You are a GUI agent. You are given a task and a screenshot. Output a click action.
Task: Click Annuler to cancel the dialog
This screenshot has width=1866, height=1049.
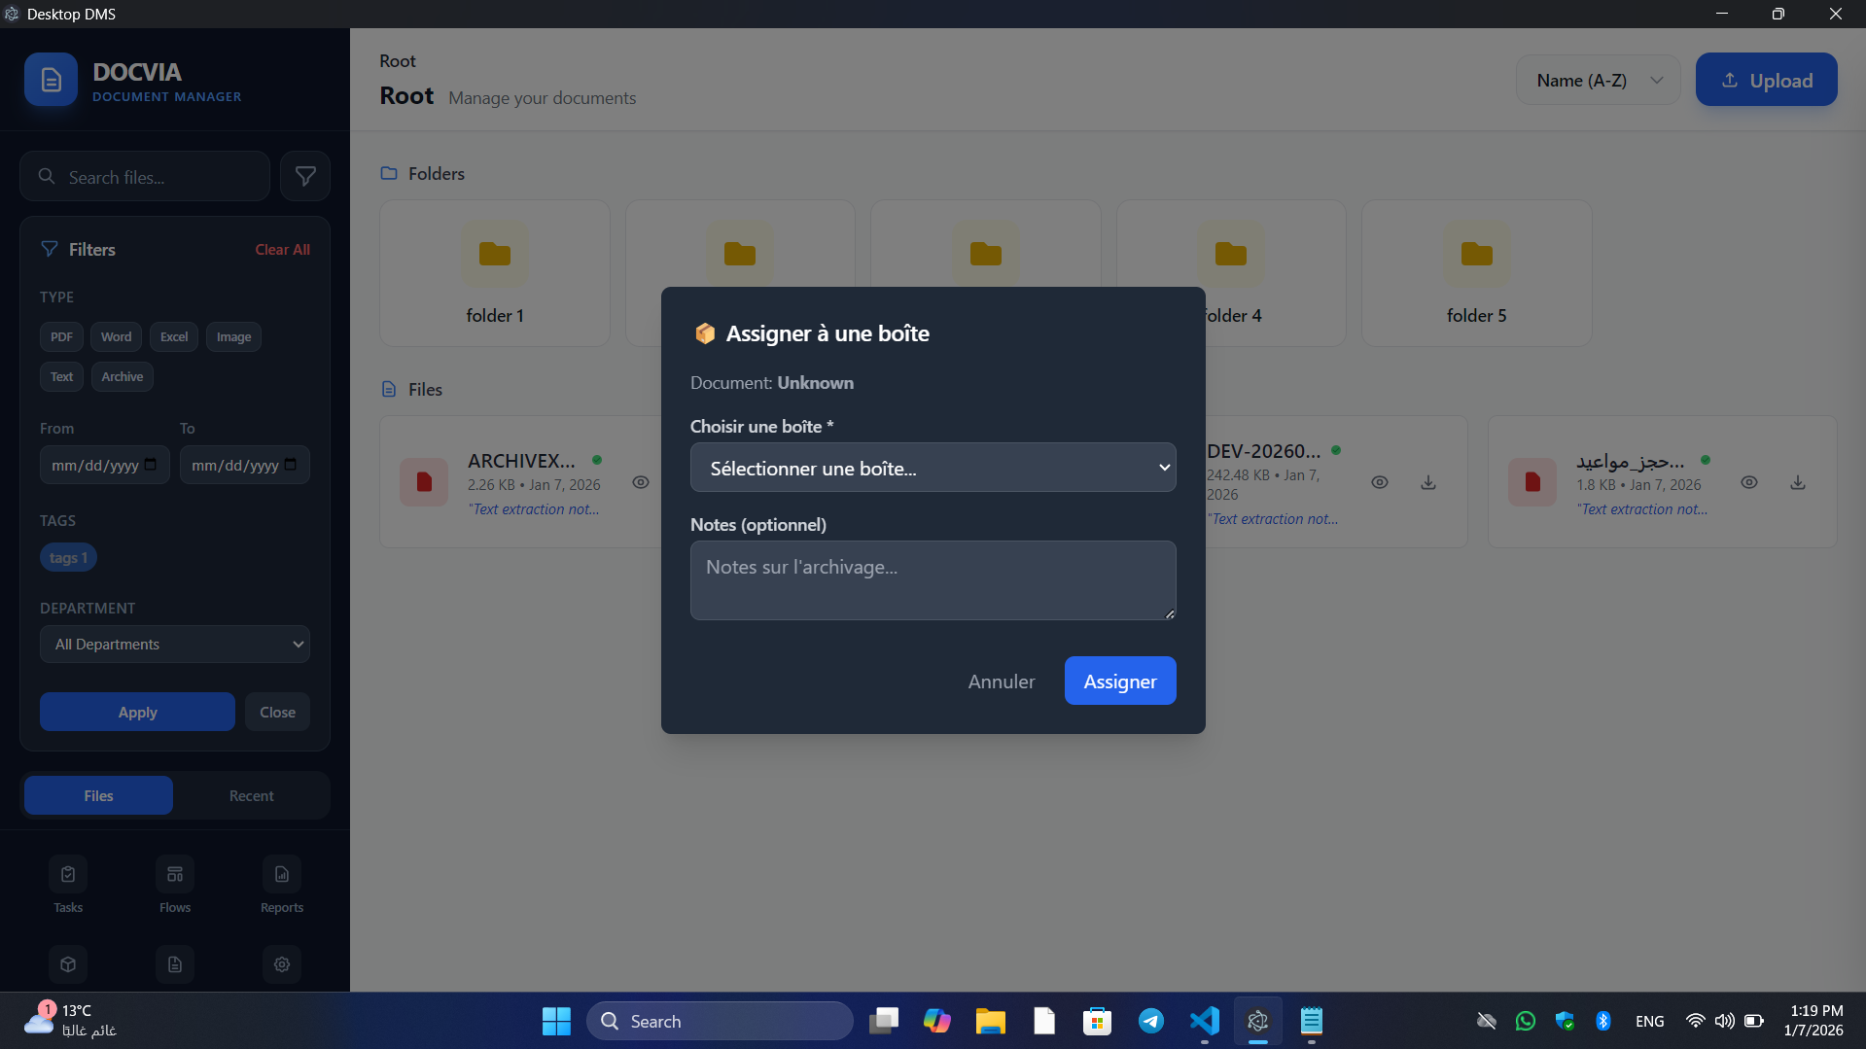pos(1001,681)
